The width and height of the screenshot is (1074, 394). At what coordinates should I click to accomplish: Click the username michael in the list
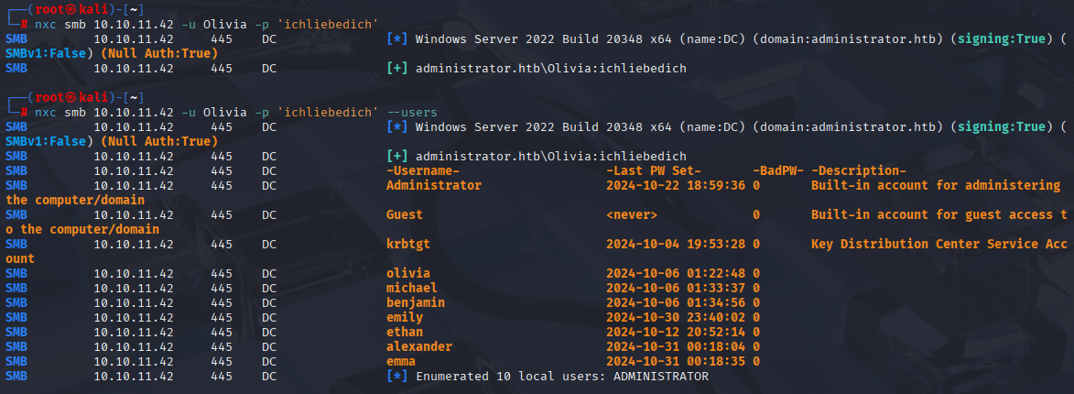(412, 288)
